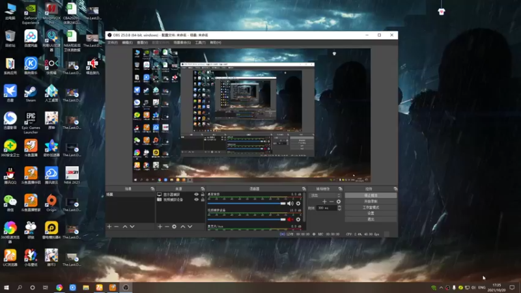The height and width of the screenshot is (293, 521).
Task: Move the selected source up with arrow
Action: [x=183, y=227]
